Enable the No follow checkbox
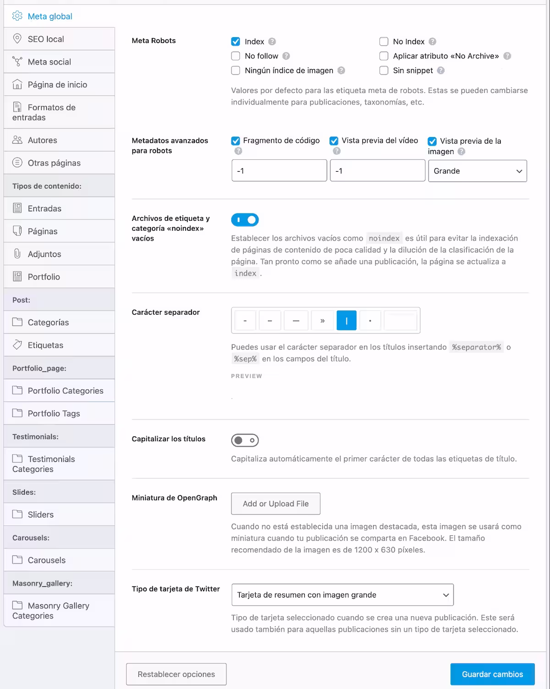The image size is (550, 689). click(236, 56)
